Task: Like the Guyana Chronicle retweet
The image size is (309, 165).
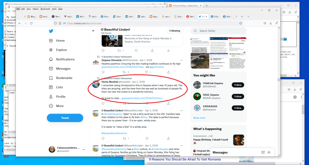Action: [x=146, y=72]
